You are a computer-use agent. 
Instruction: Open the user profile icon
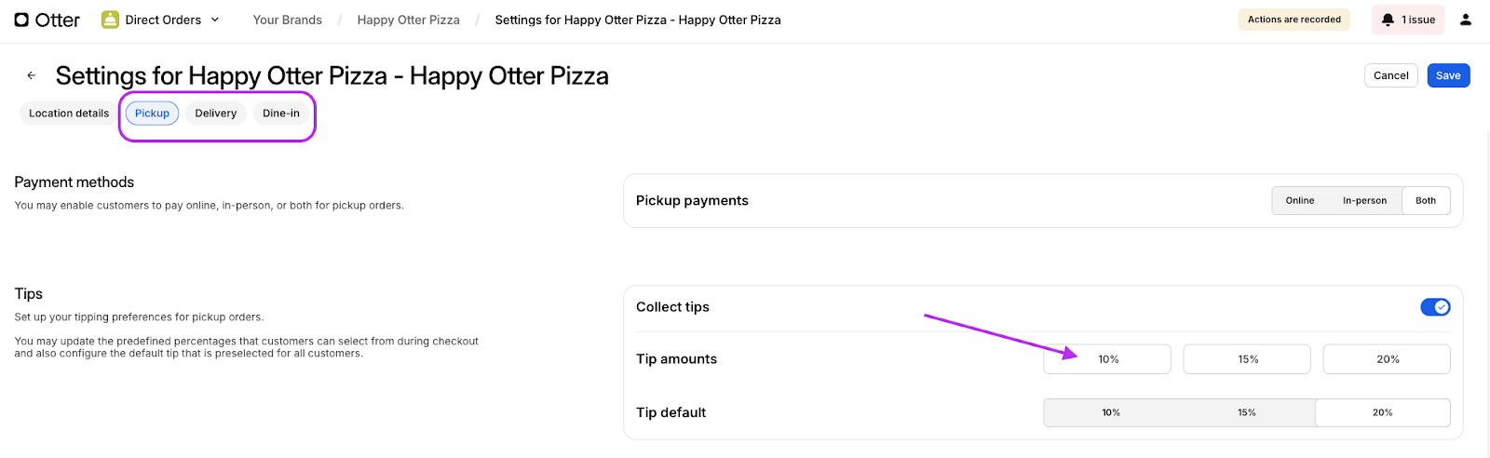coord(1466,20)
